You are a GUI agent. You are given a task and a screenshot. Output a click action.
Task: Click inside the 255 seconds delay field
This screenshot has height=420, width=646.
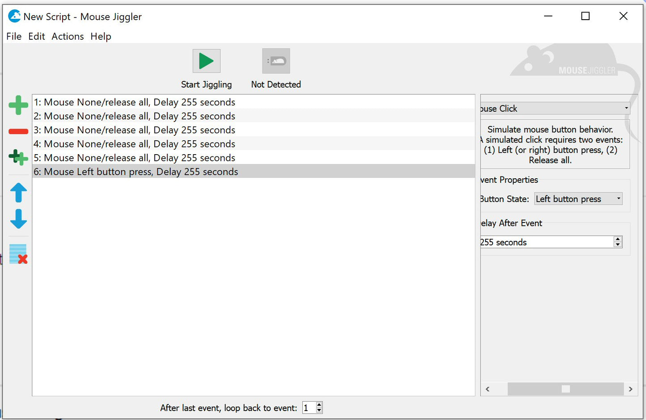tap(545, 242)
